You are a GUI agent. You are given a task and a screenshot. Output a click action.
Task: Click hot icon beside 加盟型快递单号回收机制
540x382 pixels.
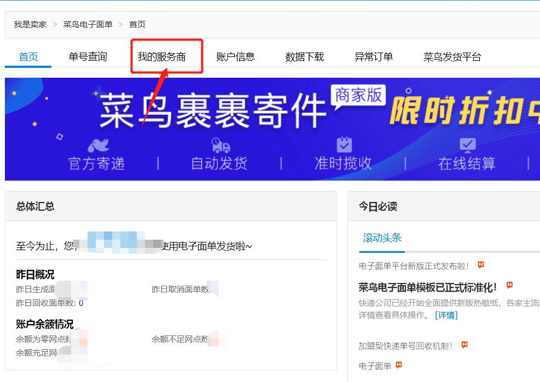464,345
